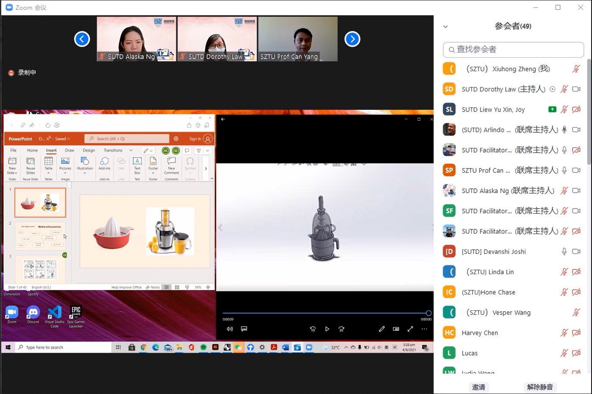Toggle microphone for SUTD Dorothy Law
Image resolution: width=592 pixels, height=394 pixels.
click(564, 89)
